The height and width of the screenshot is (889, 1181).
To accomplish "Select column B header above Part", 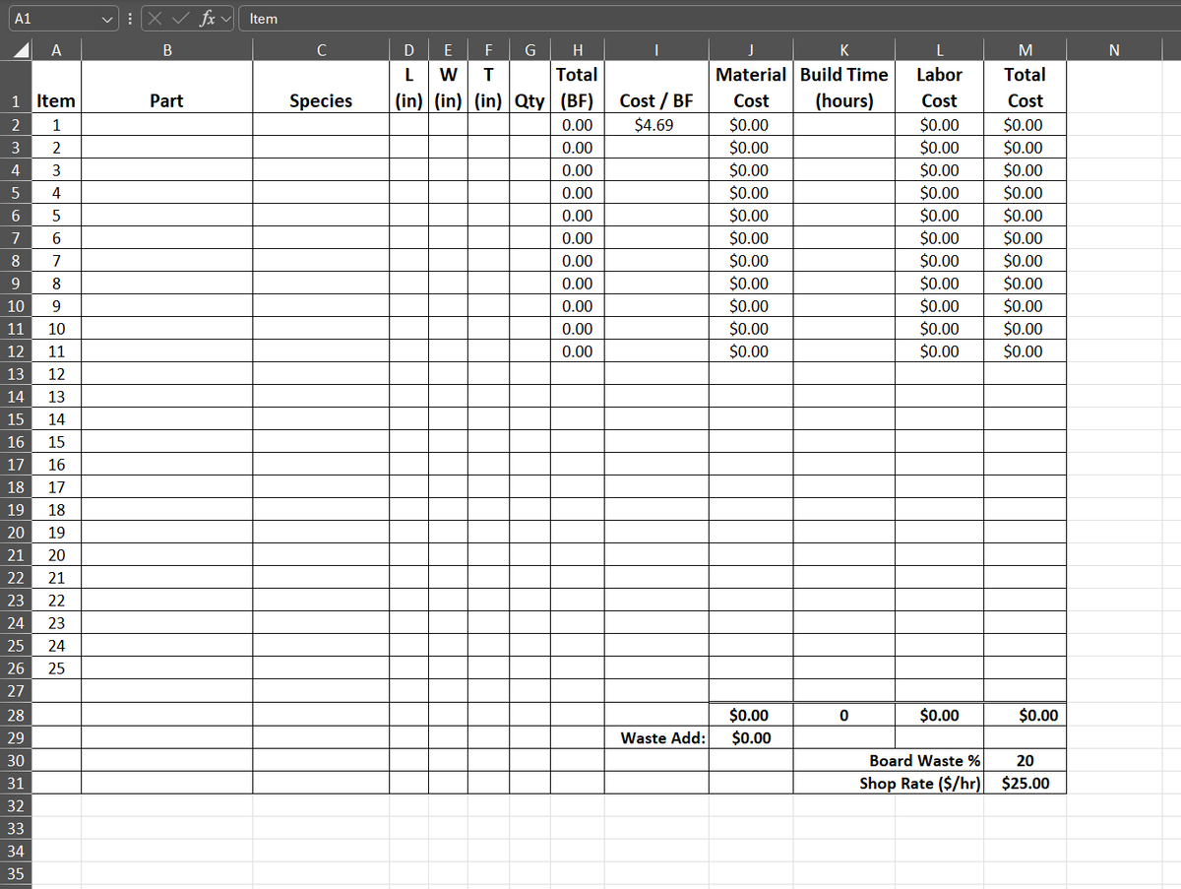I will click(166, 49).
